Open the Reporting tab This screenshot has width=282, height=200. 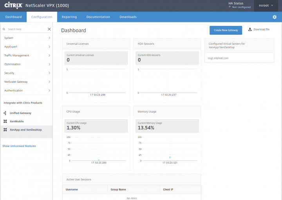[x=69, y=17]
